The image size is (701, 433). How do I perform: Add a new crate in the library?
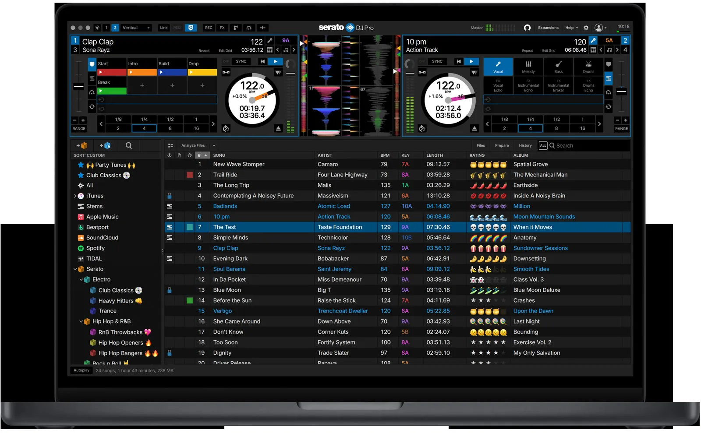tap(82, 146)
